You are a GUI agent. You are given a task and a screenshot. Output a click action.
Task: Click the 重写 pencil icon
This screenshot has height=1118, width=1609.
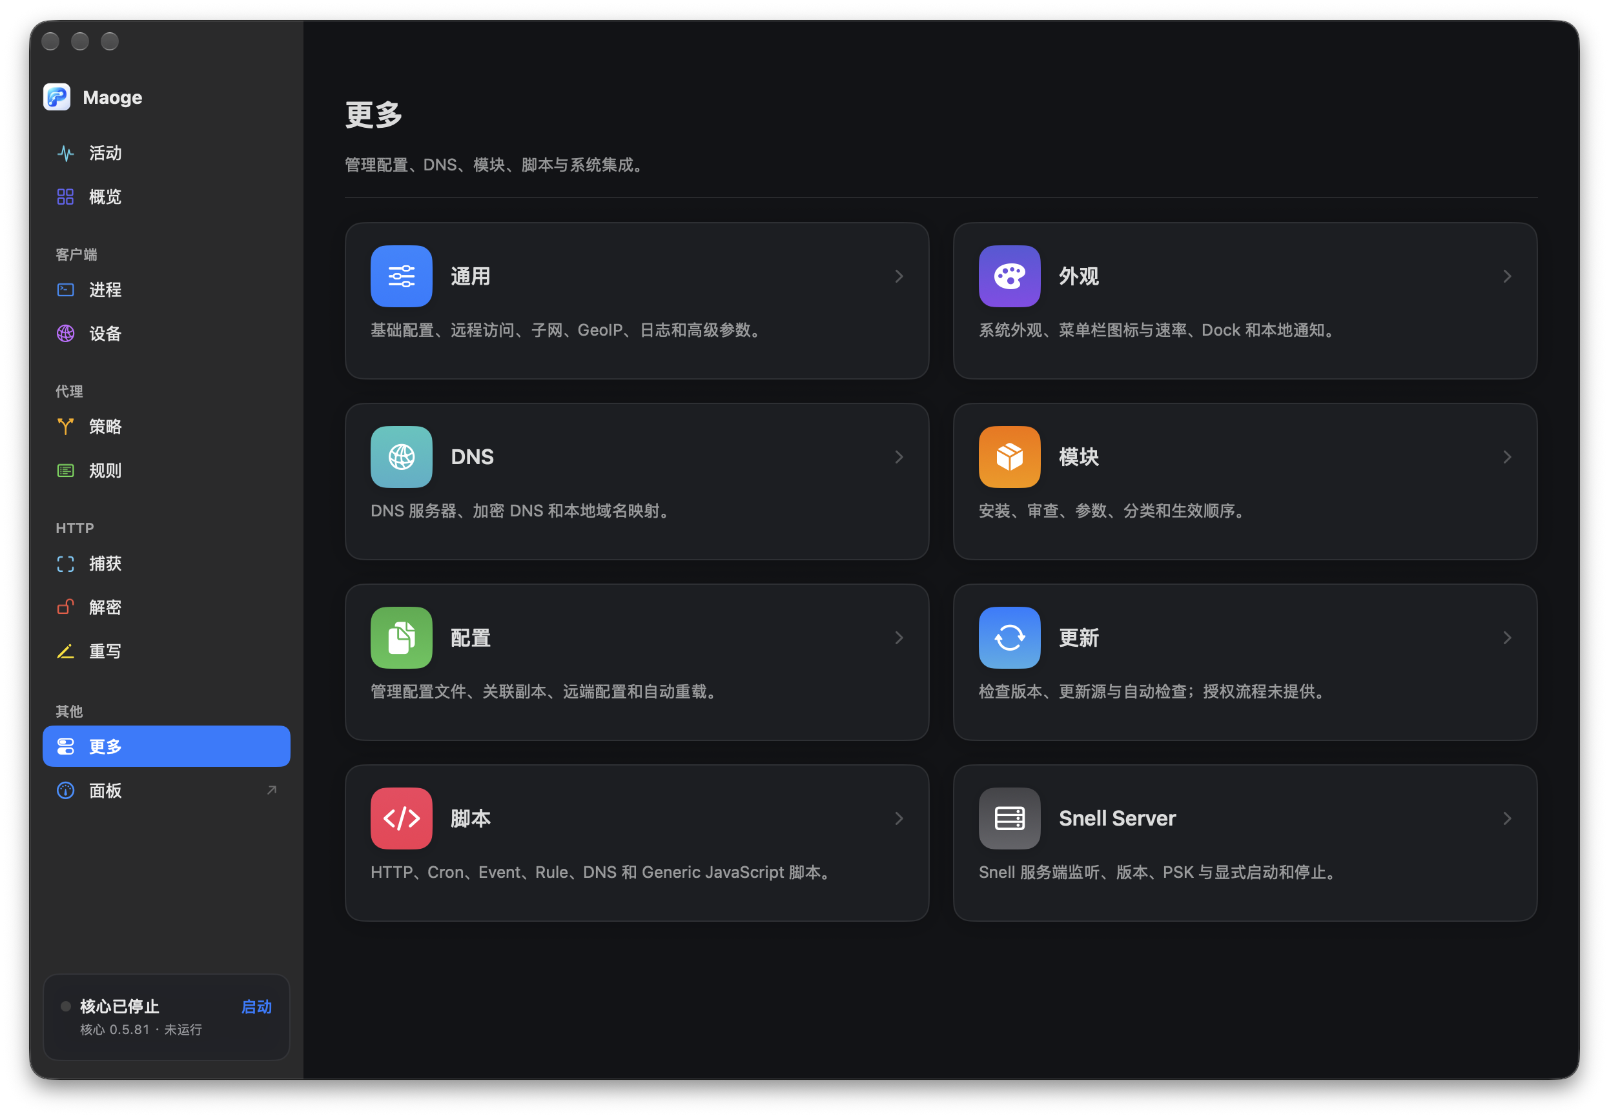coord(65,651)
